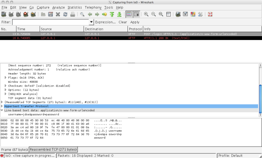The image size is (262, 158).
Task: Open the Help menu
Action: coord(120,7)
